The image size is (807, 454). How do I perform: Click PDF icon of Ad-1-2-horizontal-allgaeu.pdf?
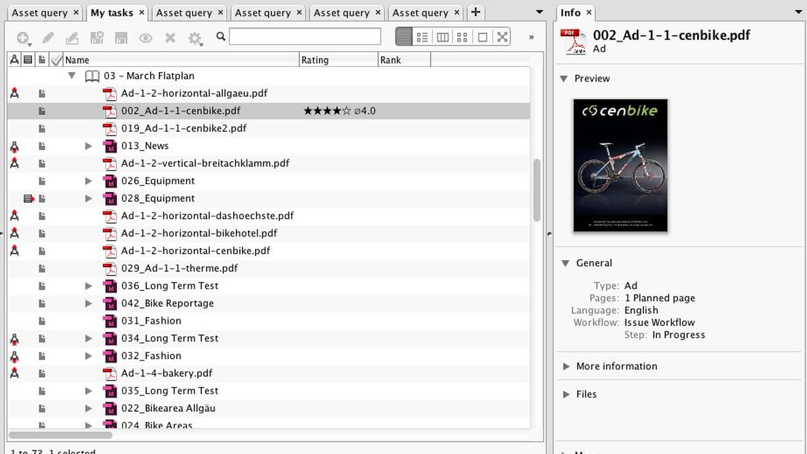point(110,93)
